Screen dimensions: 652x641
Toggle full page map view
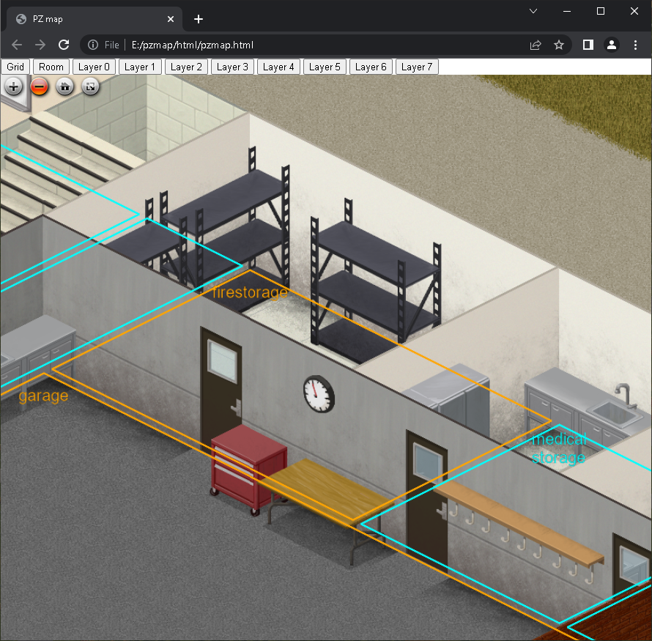pos(90,87)
